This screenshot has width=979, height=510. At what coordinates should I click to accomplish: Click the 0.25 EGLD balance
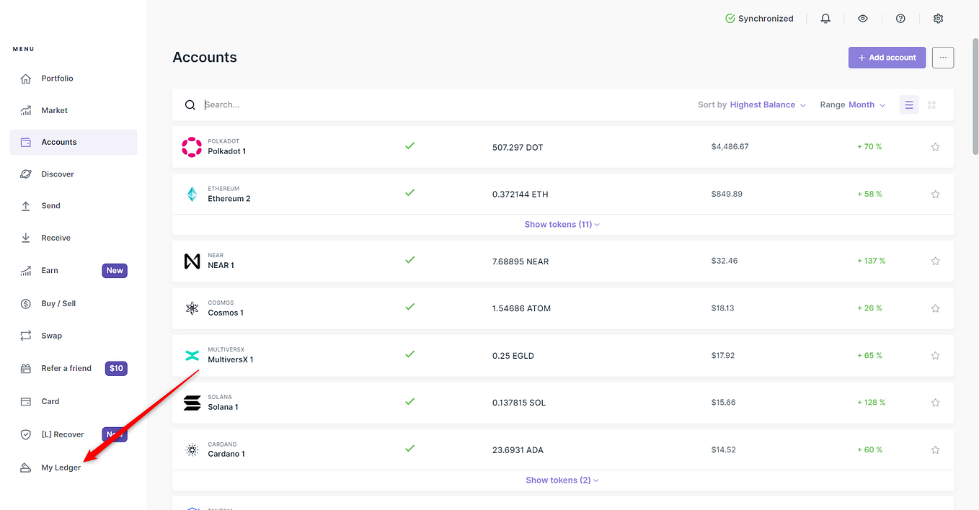pos(513,356)
